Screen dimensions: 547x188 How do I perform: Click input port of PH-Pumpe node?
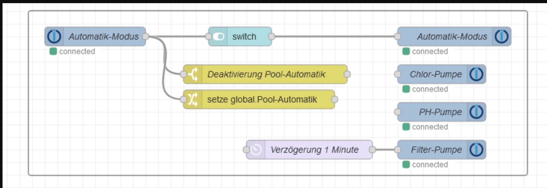pos(398,112)
